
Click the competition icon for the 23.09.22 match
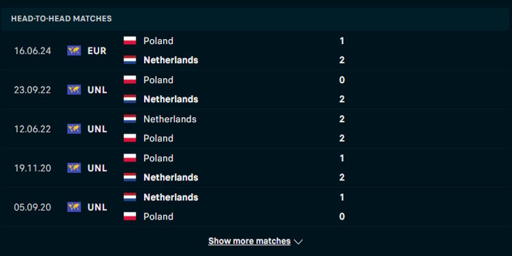coord(74,90)
